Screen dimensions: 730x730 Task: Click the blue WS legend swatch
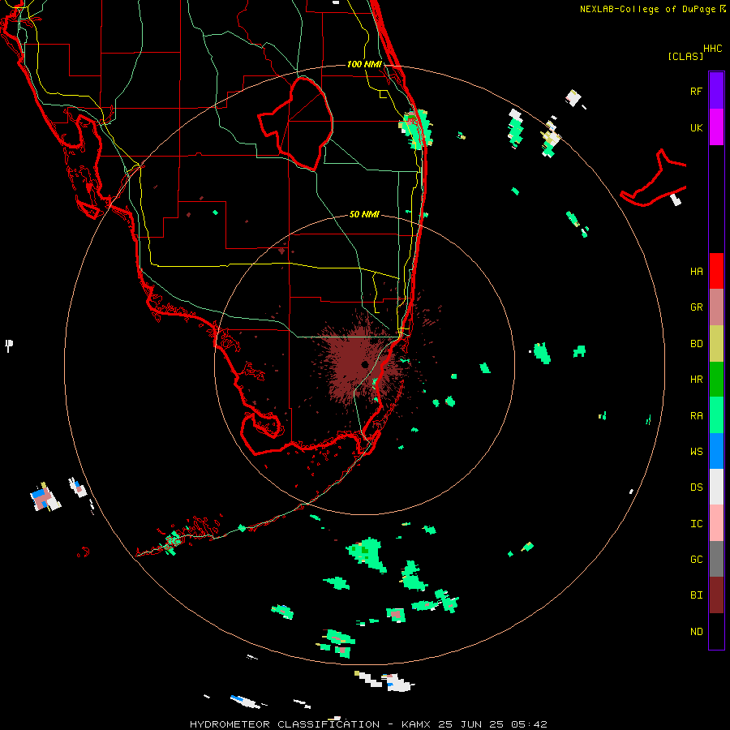[716, 451]
